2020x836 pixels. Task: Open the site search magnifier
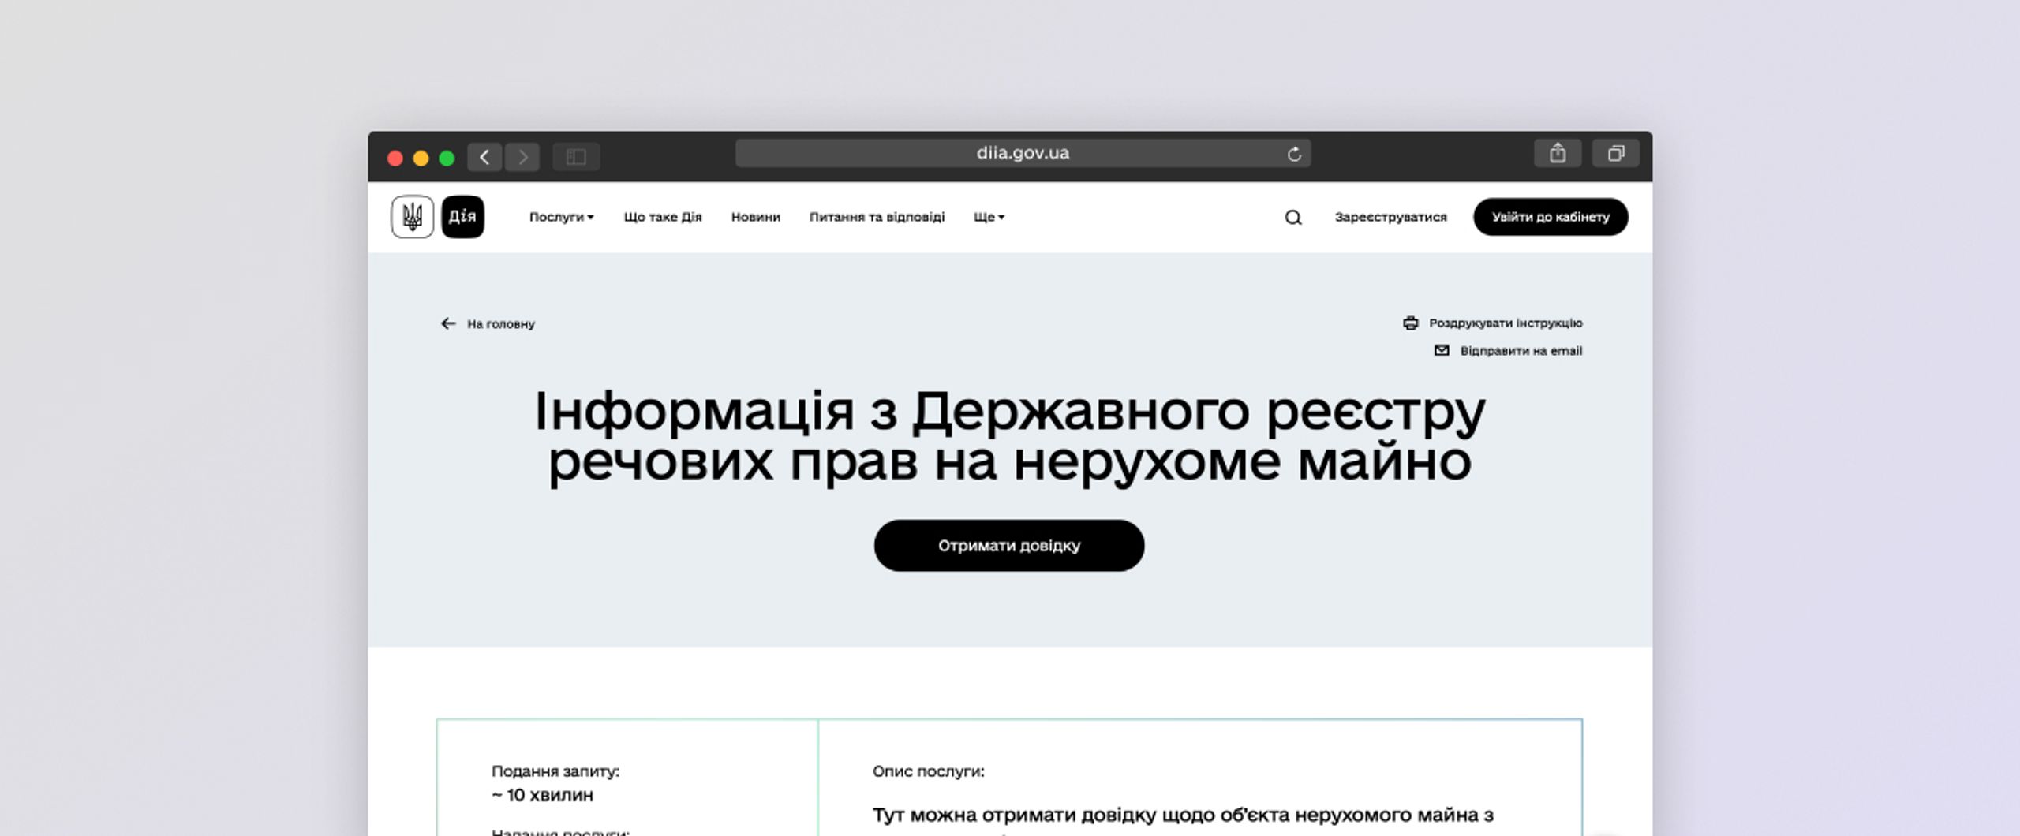(1292, 217)
